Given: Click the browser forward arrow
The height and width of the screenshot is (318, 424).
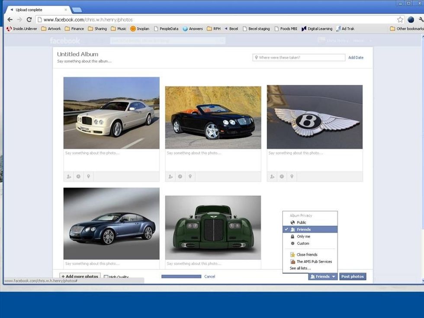Looking at the screenshot, I should pyautogui.click(x=19, y=19).
